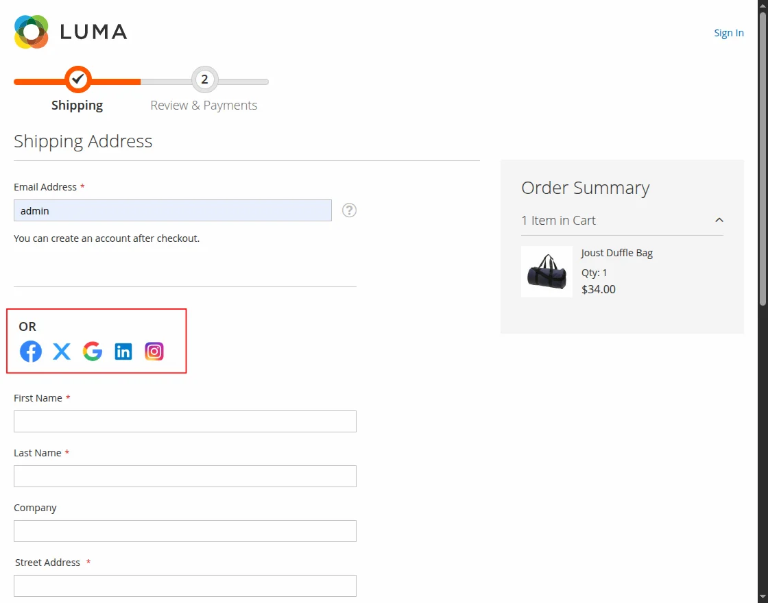The width and height of the screenshot is (768, 603).
Task: Sign in using the Google icon
Action: point(92,351)
